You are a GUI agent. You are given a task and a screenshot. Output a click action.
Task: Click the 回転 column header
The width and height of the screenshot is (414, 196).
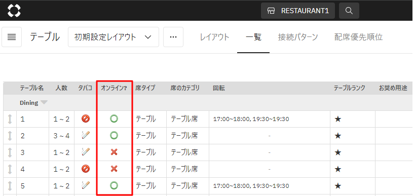tap(218, 88)
